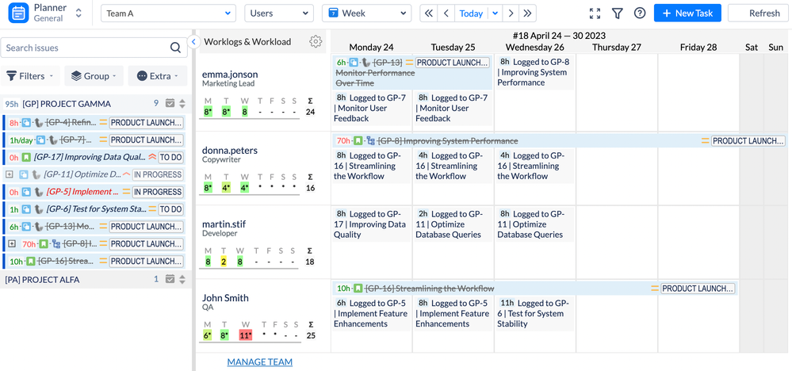Jump forward with double right arrows

click(527, 13)
